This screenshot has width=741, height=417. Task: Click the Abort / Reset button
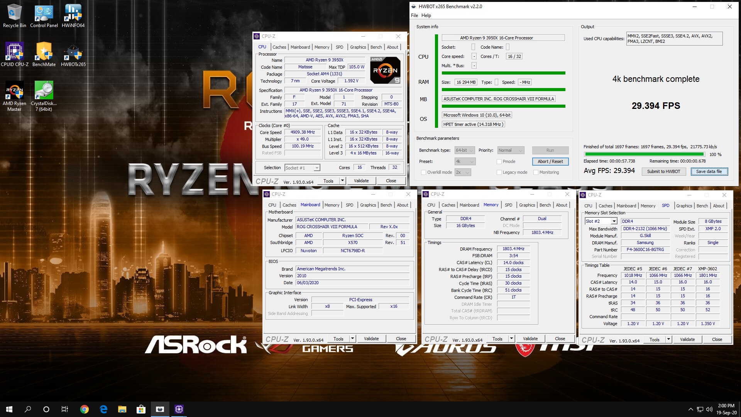(x=550, y=161)
